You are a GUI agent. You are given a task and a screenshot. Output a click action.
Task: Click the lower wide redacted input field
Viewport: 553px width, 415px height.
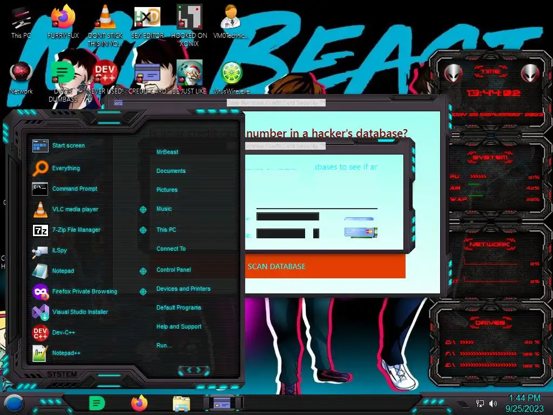pos(281,233)
